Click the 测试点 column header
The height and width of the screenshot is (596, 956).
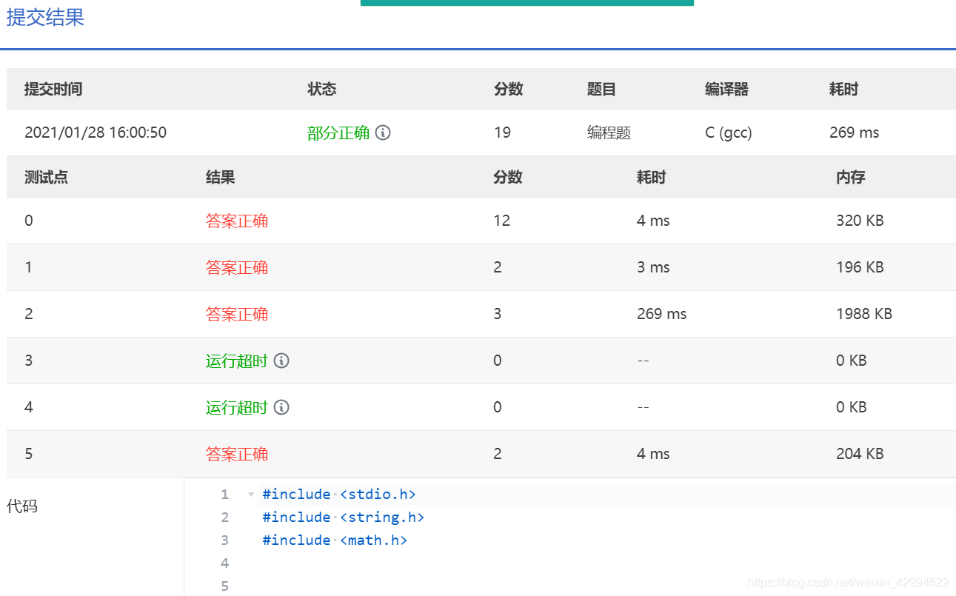point(46,177)
